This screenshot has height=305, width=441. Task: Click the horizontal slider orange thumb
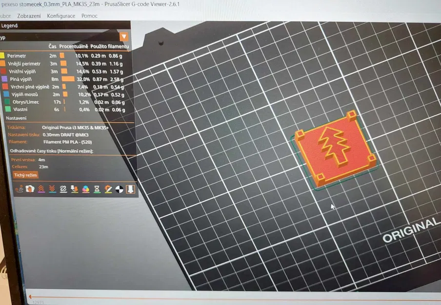(x=30, y=297)
